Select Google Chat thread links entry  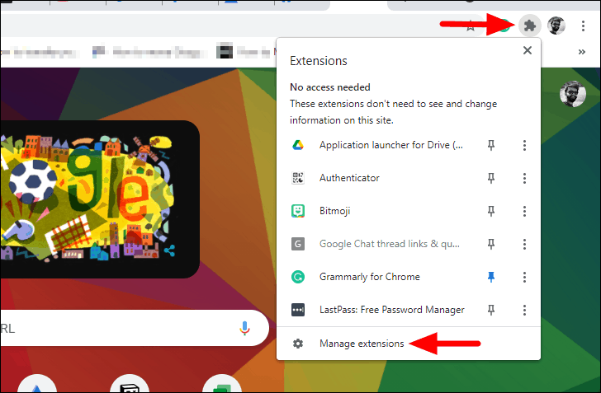390,244
